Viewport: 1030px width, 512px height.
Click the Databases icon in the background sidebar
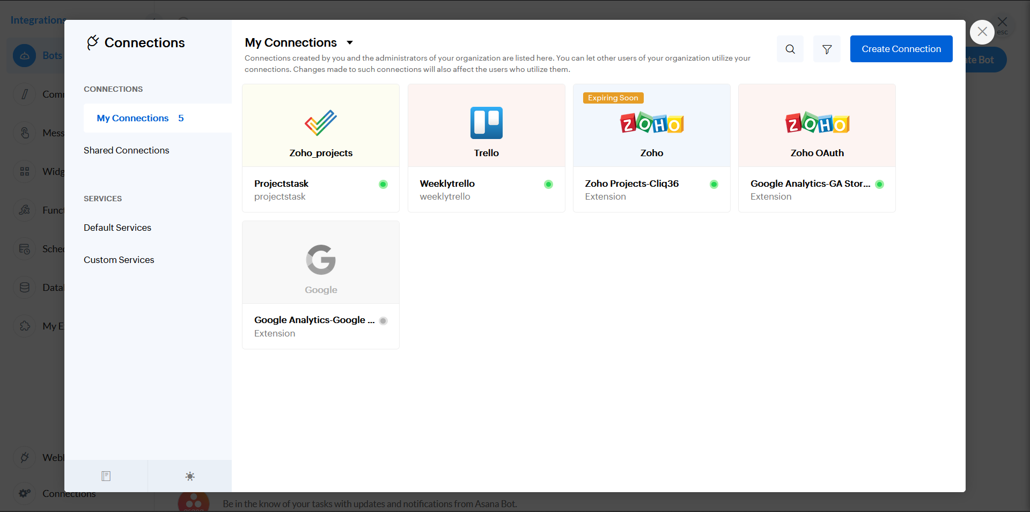[25, 288]
